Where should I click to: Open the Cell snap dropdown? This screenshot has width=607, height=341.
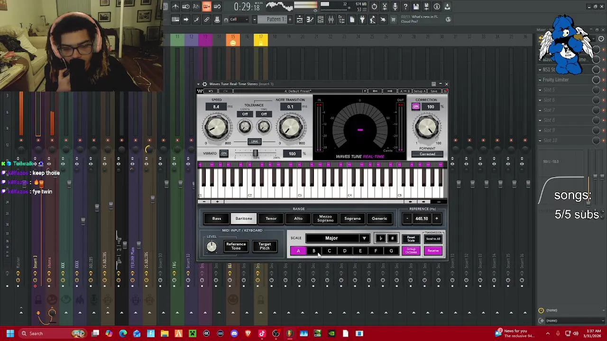pyautogui.click(x=238, y=19)
